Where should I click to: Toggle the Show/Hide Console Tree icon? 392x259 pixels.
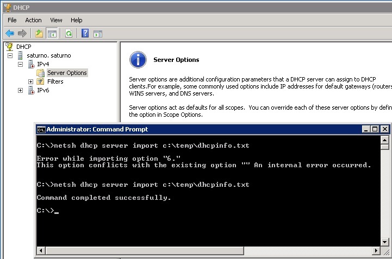pyautogui.click(x=52, y=33)
